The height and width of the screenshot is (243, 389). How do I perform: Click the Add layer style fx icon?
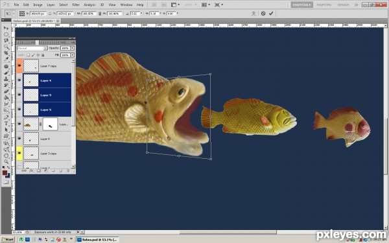coord(31,171)
